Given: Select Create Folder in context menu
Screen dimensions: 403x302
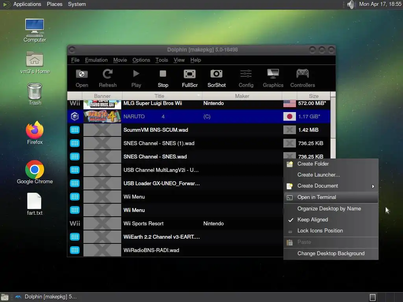Looking at the screenshot, I should 331,164.
